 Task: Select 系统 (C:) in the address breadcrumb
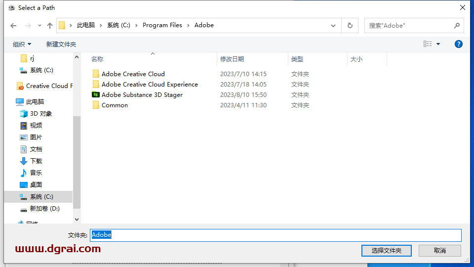coord(118,25)
